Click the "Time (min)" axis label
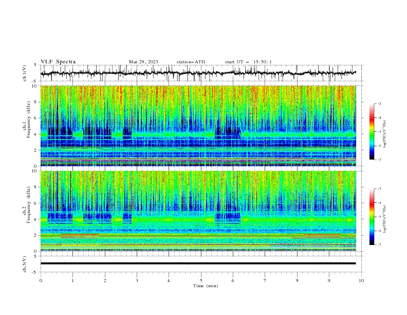 (206, 286)
